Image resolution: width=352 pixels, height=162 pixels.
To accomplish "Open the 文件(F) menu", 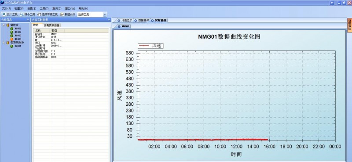I will [x=6, y=8].
